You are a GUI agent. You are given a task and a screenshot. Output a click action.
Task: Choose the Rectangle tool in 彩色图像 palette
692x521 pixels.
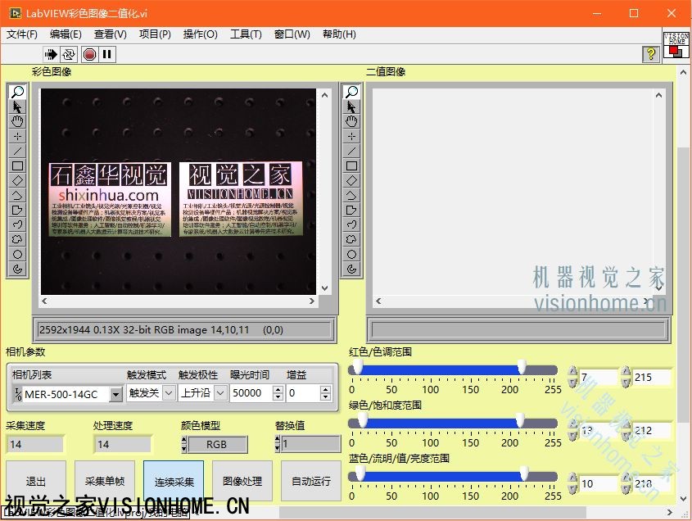click(17, 165)
